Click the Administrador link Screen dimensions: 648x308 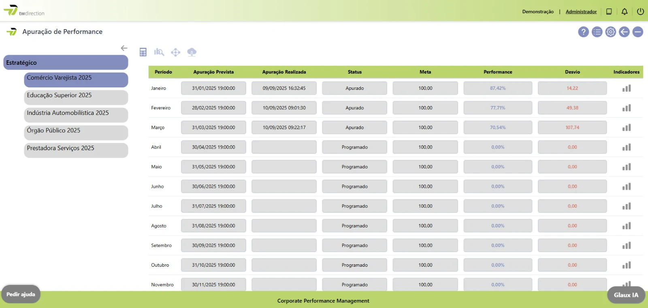(581, 12)
